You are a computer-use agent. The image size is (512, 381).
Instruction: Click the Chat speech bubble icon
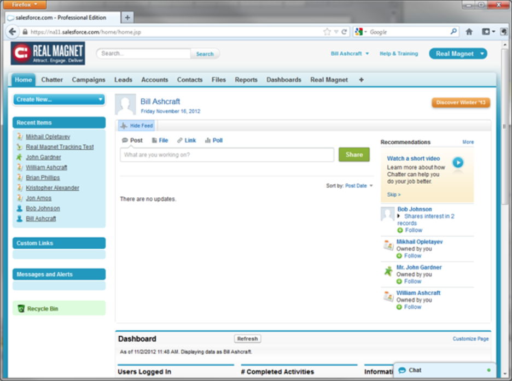[x=402, y=370]
